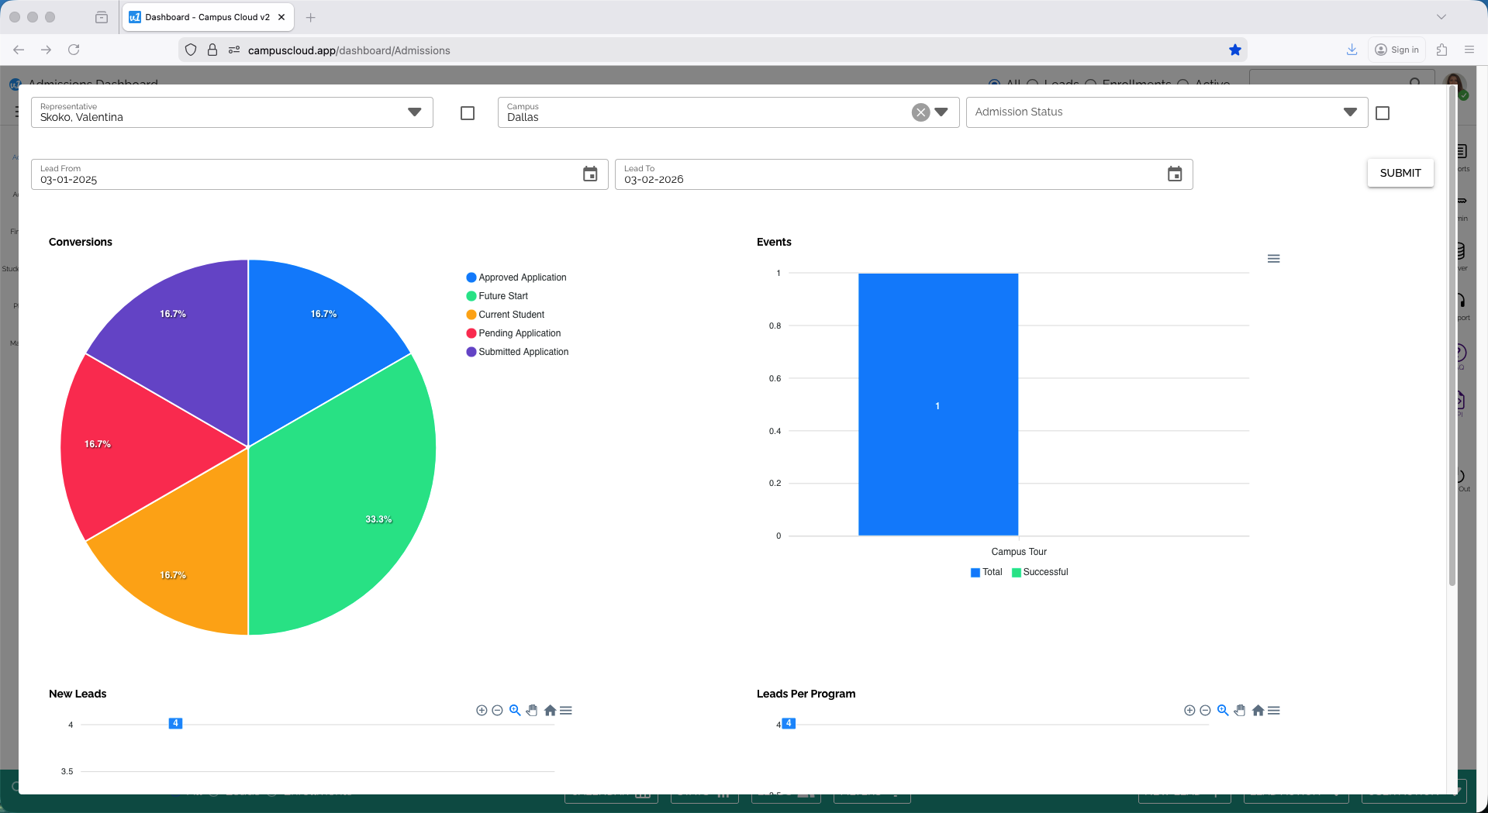
Task: Click the Sign in button in the browser toolbar
Action: tap(1397, 49)
